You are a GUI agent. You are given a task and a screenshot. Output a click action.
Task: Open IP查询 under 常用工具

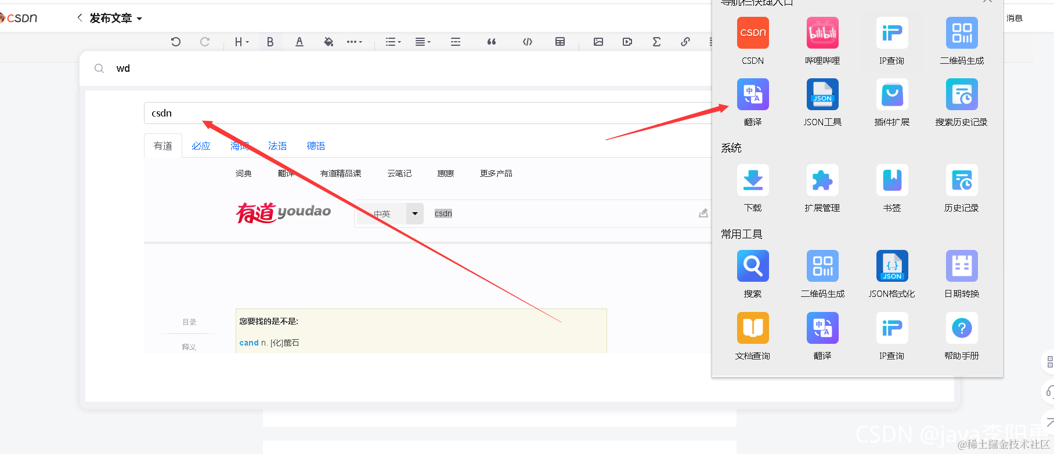892,328
